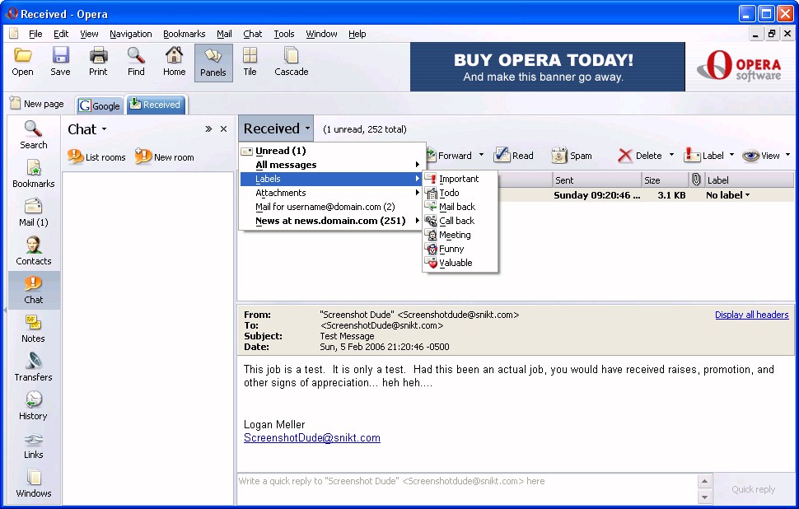
Task: Click the Chat panel double-arrow expander
Action: click(x=208, y=129)
